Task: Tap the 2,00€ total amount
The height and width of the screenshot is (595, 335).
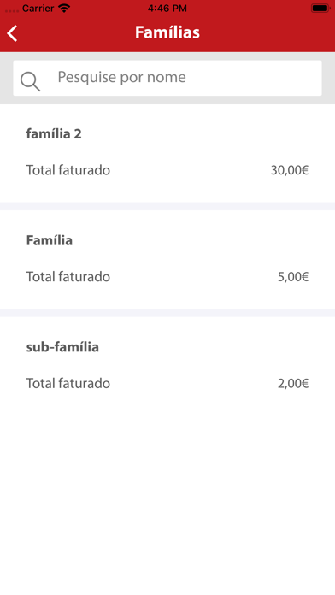Action: [x=293, y=383]
